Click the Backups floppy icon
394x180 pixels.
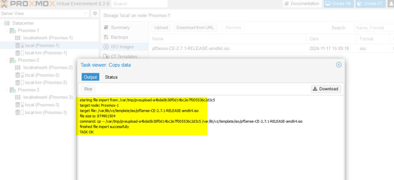pyautogui.click(x=106, y=37)
